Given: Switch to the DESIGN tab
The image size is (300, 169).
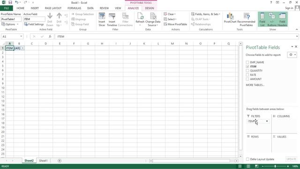Looking at the screenshot, I should [150, 8].
